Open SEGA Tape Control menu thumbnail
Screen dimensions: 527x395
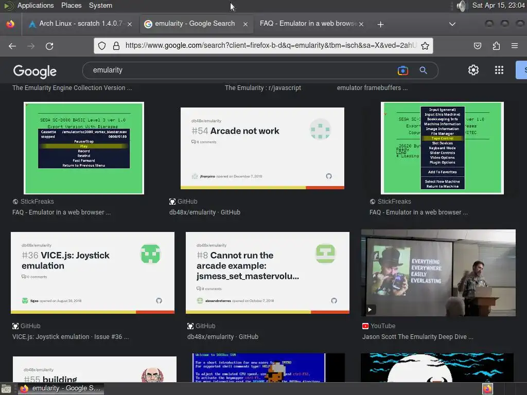pos(442,148)
